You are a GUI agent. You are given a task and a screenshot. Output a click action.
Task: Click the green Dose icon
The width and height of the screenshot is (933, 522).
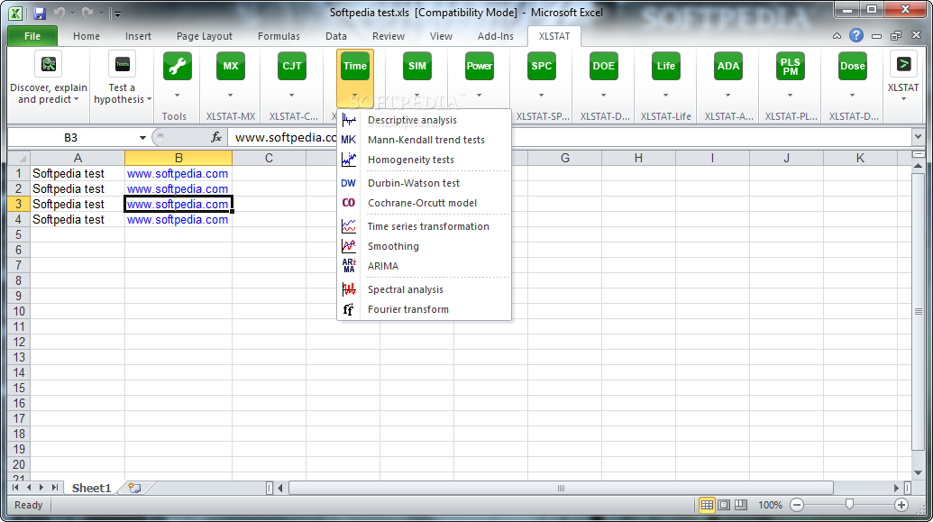point(852,66)
